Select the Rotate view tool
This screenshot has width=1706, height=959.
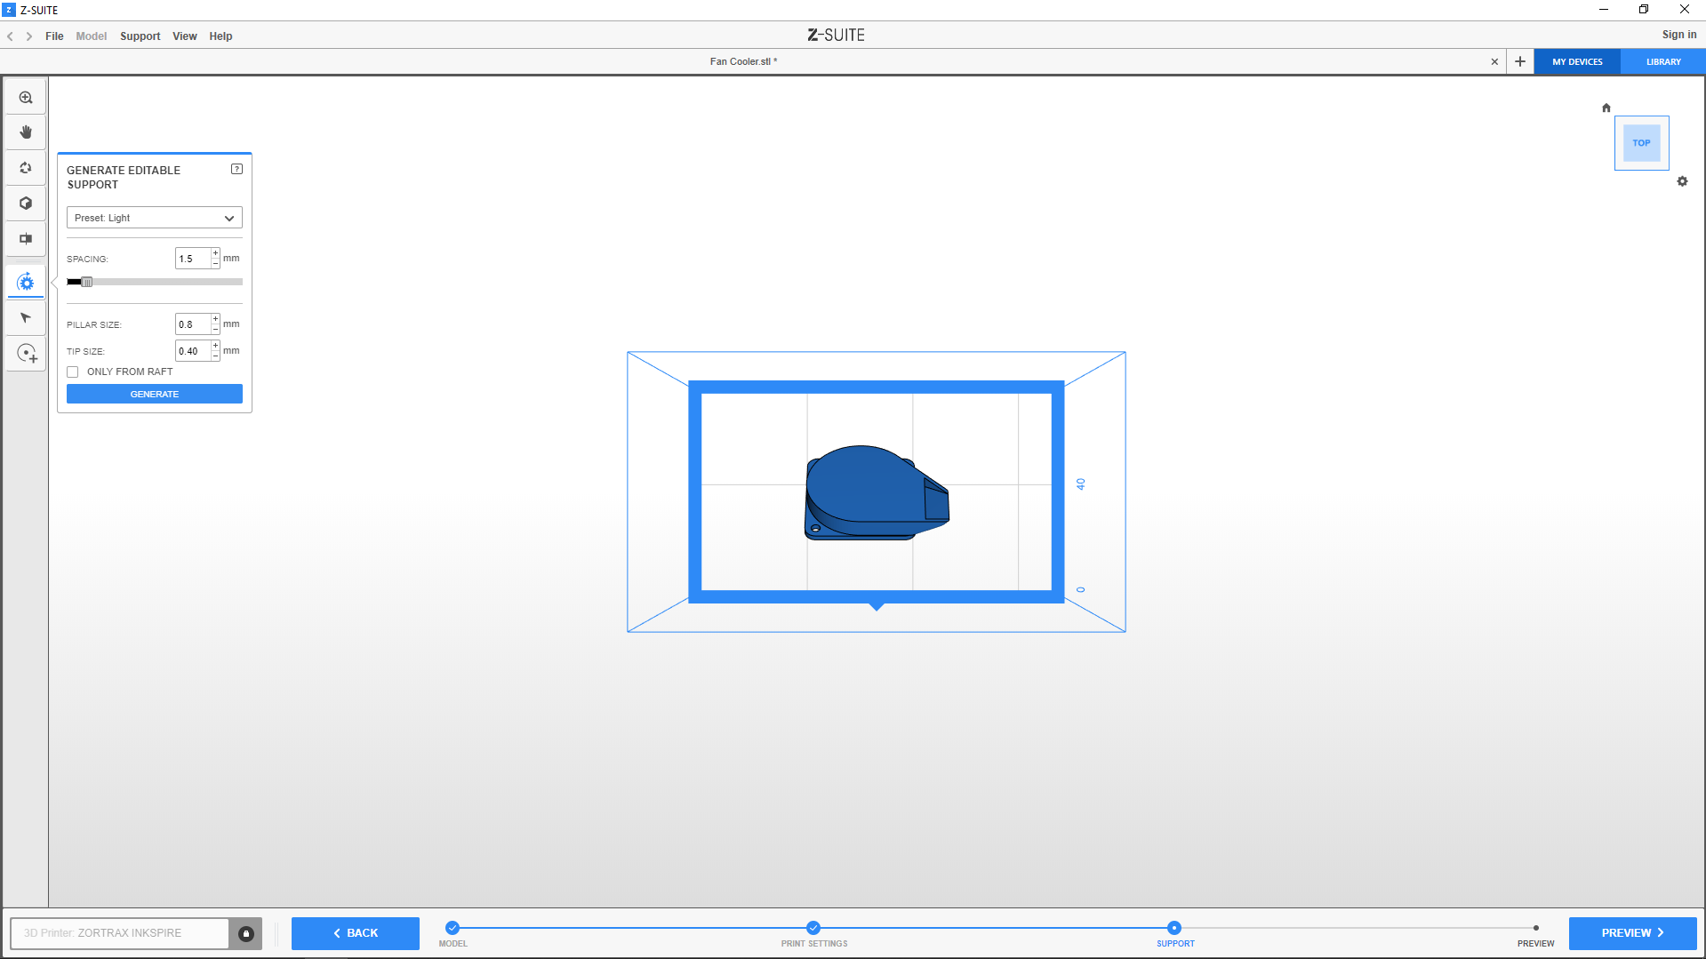[26, 168]
